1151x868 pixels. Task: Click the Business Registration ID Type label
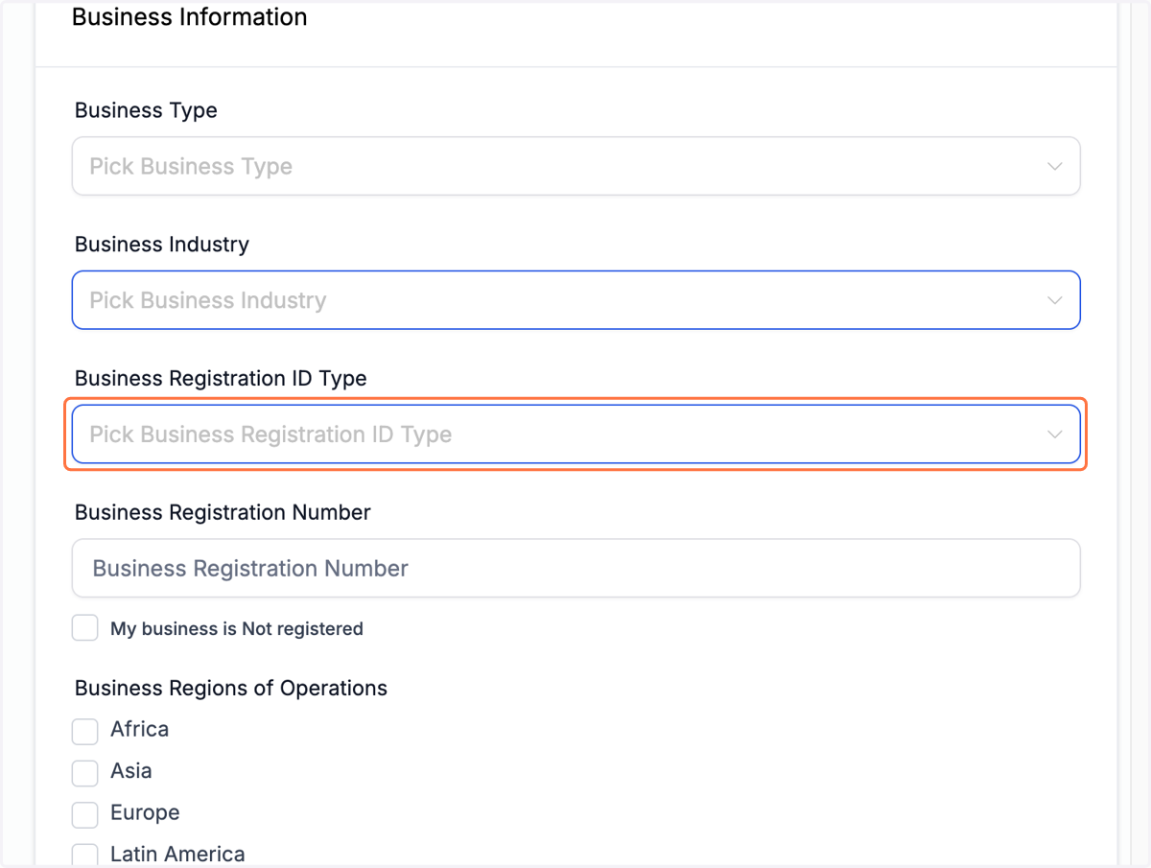pos(221,379)
